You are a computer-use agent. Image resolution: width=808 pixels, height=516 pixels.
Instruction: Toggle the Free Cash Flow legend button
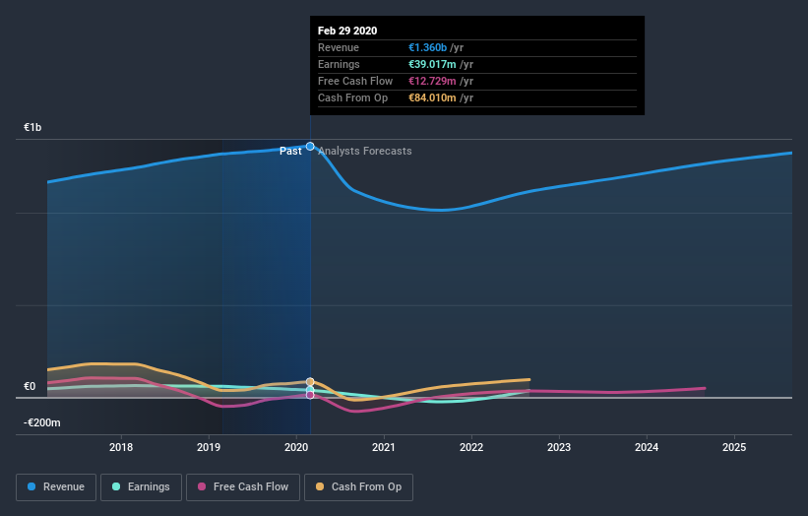[x=243, y=487]
